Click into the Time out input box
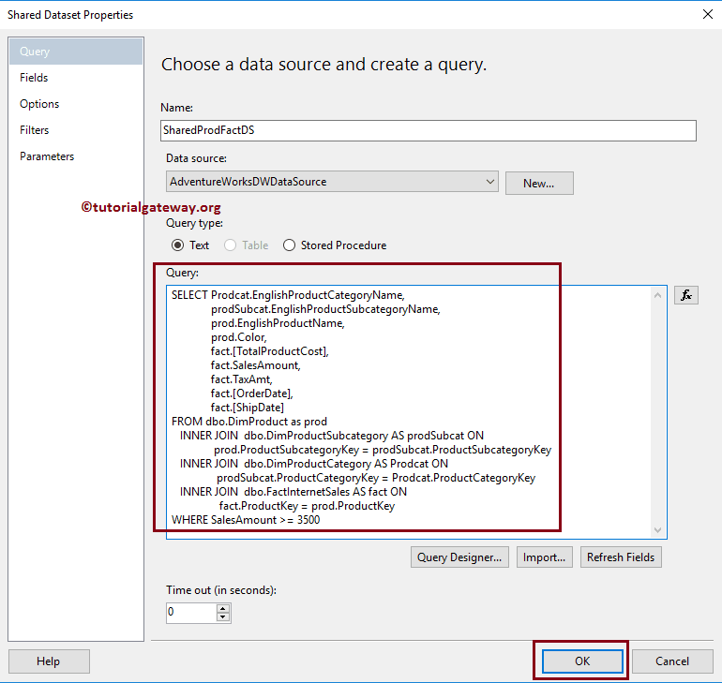Image resolution: width=722 pixels, height=683 pixels. click(x=191, y=612)
